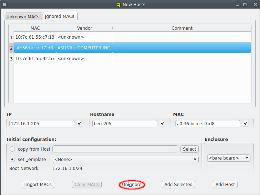This screenshot has width=260, height=195.
Task: Minimize the New Hosts window
Action: point(237,5)
